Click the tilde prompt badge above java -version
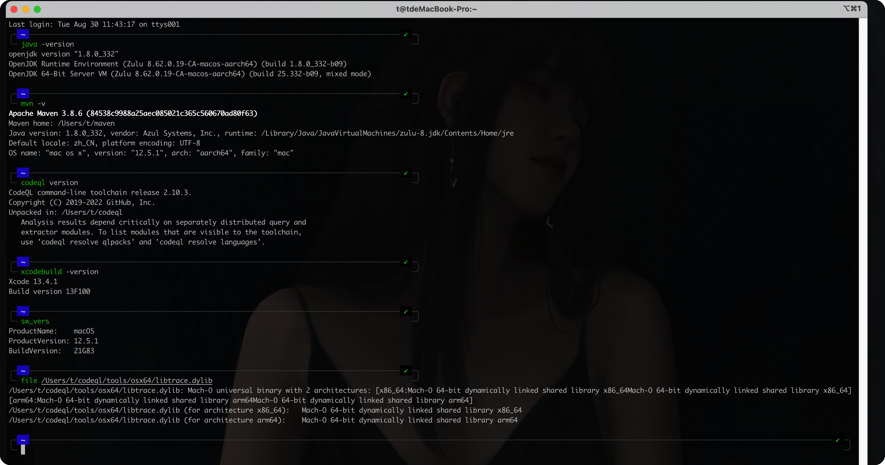Viewport: 885px width, 465px height. (23, 34)
